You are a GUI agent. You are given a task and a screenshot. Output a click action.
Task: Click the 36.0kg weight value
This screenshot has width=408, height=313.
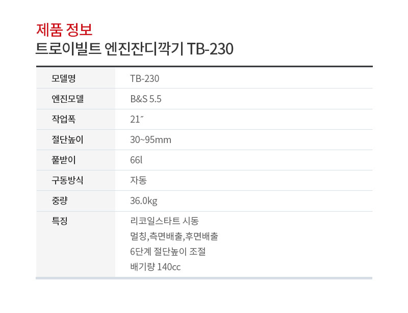[x=144, y=201]
